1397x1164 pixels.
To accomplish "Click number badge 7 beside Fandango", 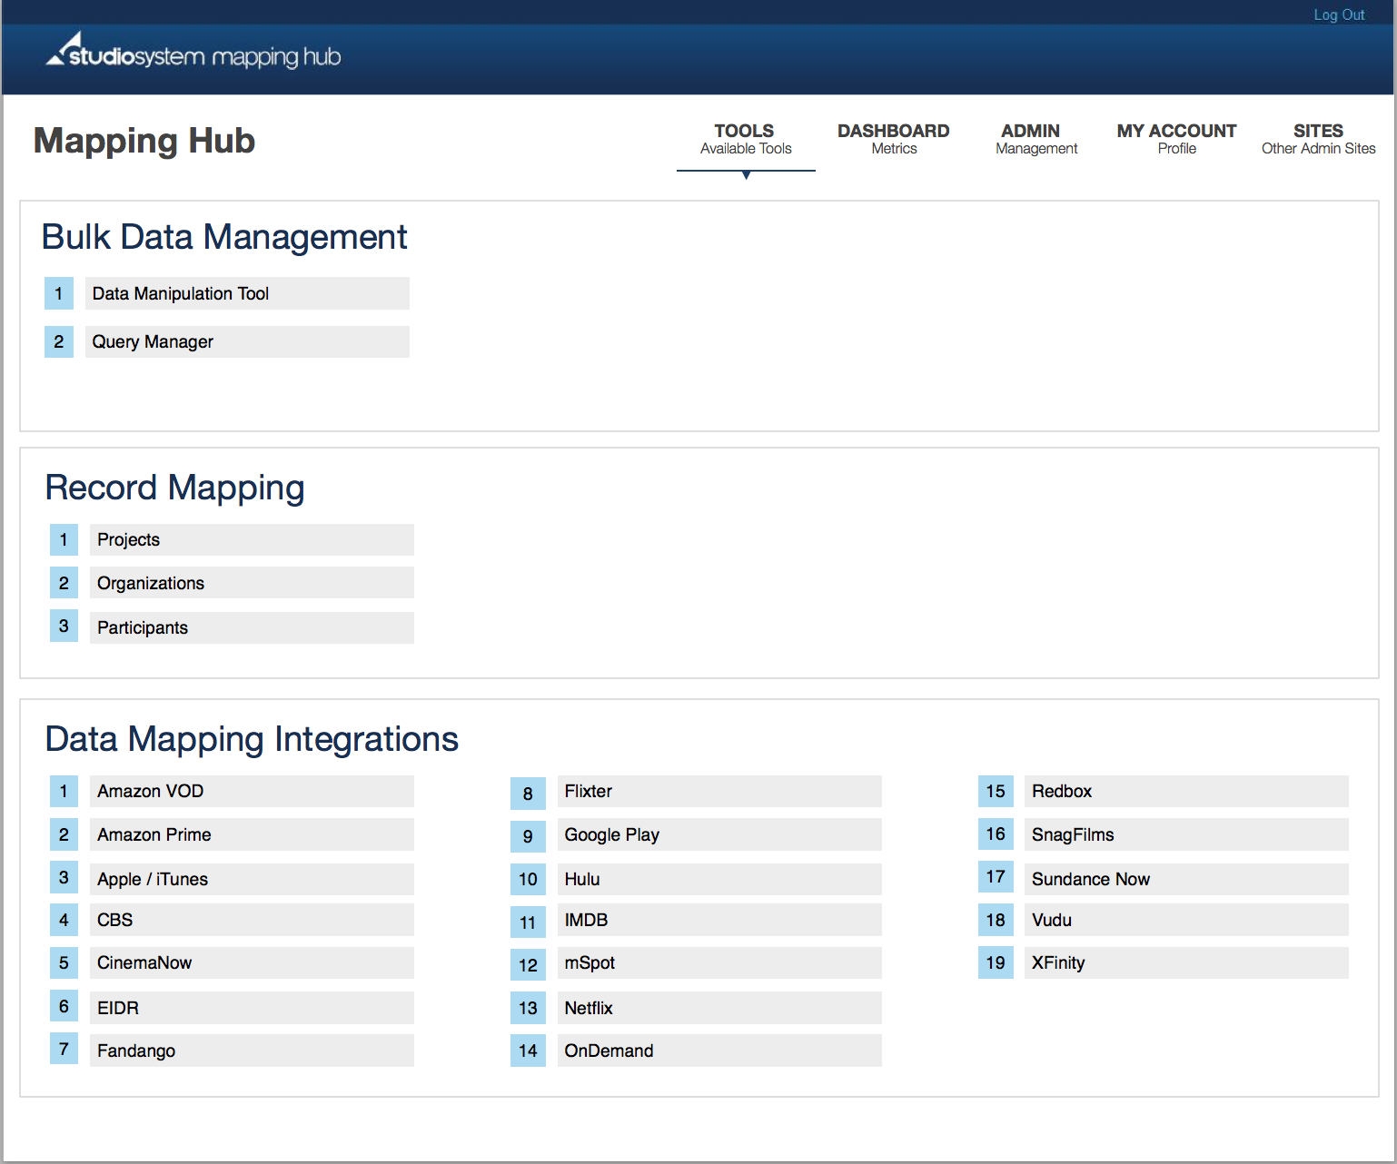I will (64, 1049).
